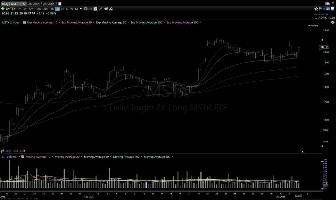Image resolution: width=336 pixels, height=200 pixels.
Task: Click the Sell button
Action: (15, 151)
